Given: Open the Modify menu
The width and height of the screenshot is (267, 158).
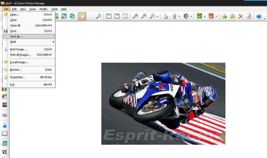Looking at the screenshot, I should [x=43, y=9].
